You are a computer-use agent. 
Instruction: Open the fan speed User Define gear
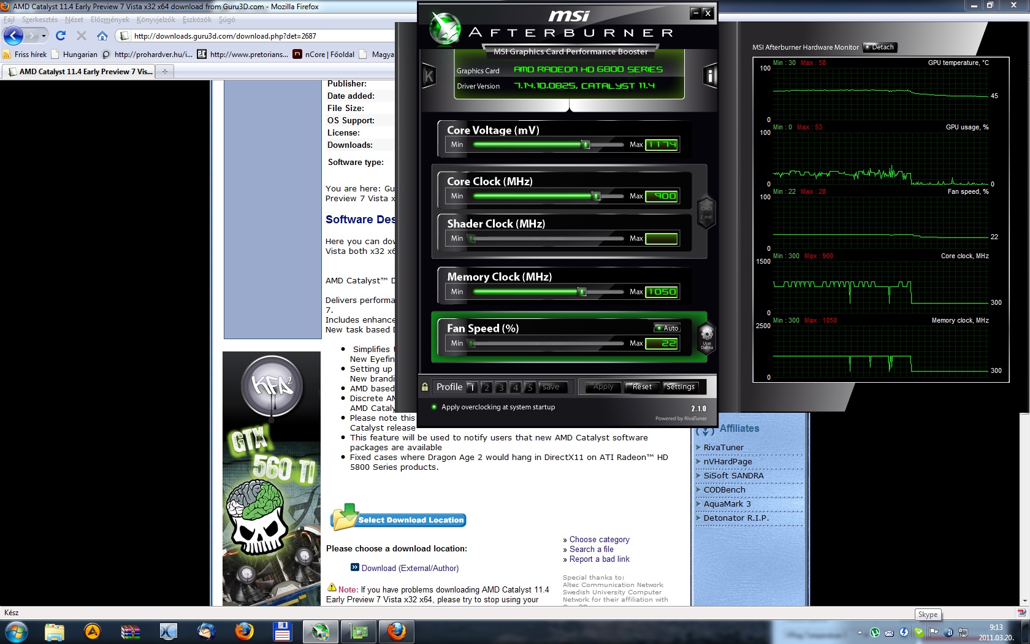click(x=707, y=337)
